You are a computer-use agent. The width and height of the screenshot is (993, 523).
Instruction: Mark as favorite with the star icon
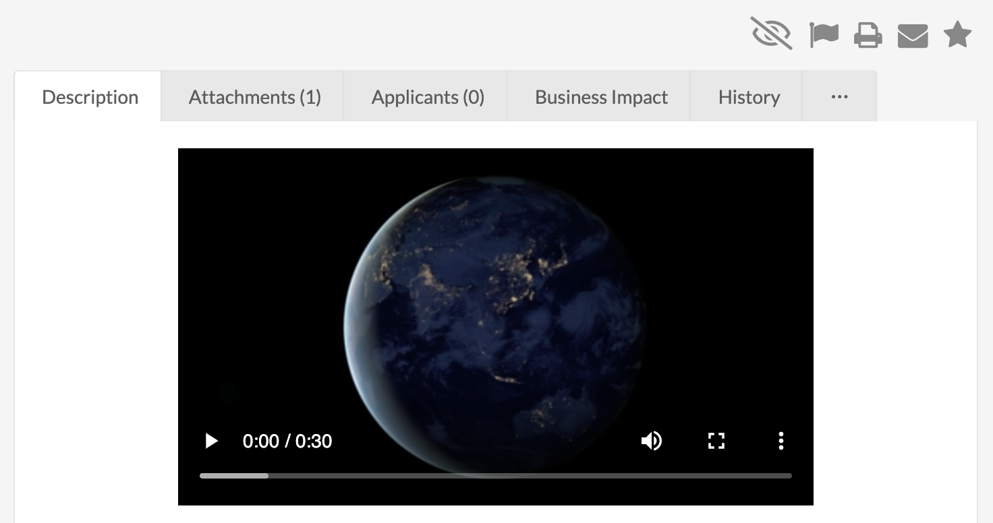(957, 34)
